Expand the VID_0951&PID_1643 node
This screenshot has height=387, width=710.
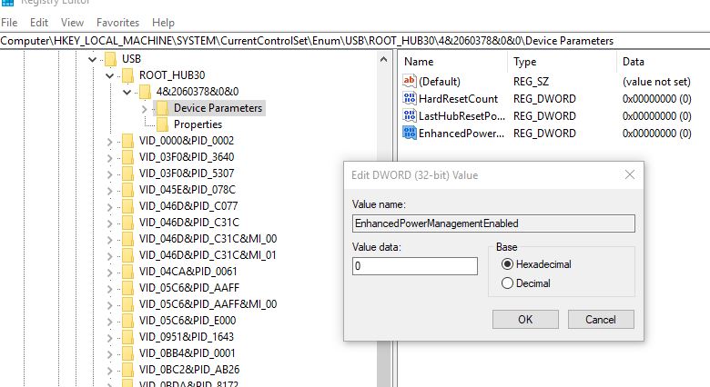coord(109,337)
